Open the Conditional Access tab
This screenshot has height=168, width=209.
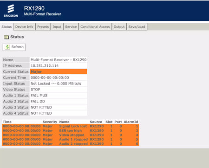(95, 27)
